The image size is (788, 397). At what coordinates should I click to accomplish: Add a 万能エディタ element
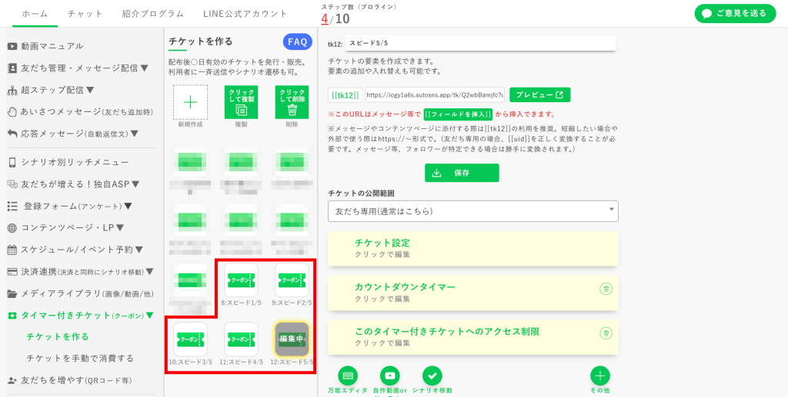click(x=348, y=375)
